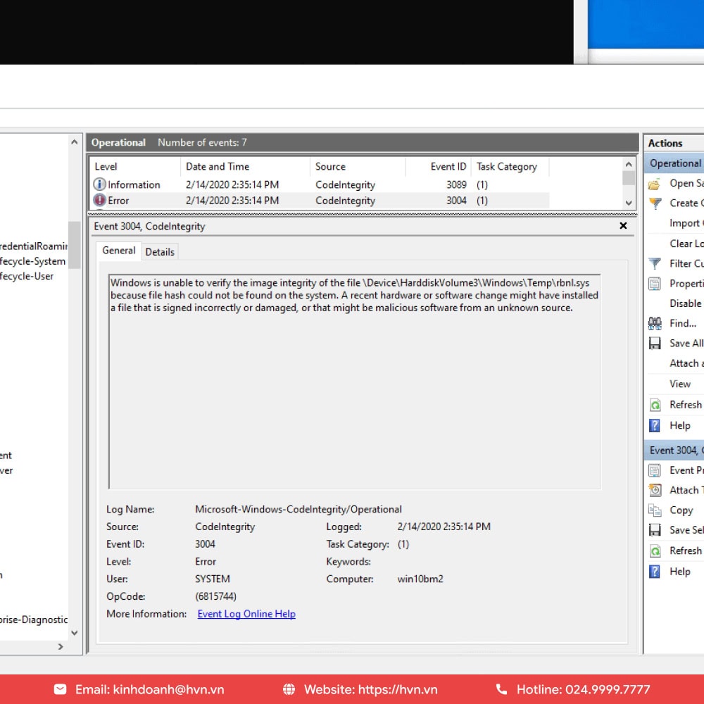This screenshot has height=704, width=704.
Task: Collapse the Event 3004 actions section header
Action: point(674,451)
